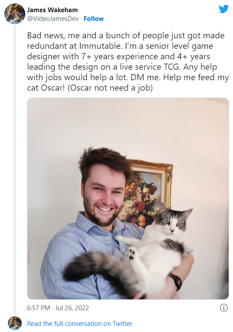Click the 6:57 PM Jul 26, 2022 timestamp
This screenshot has width=233, height=332.
coord(58,308)
